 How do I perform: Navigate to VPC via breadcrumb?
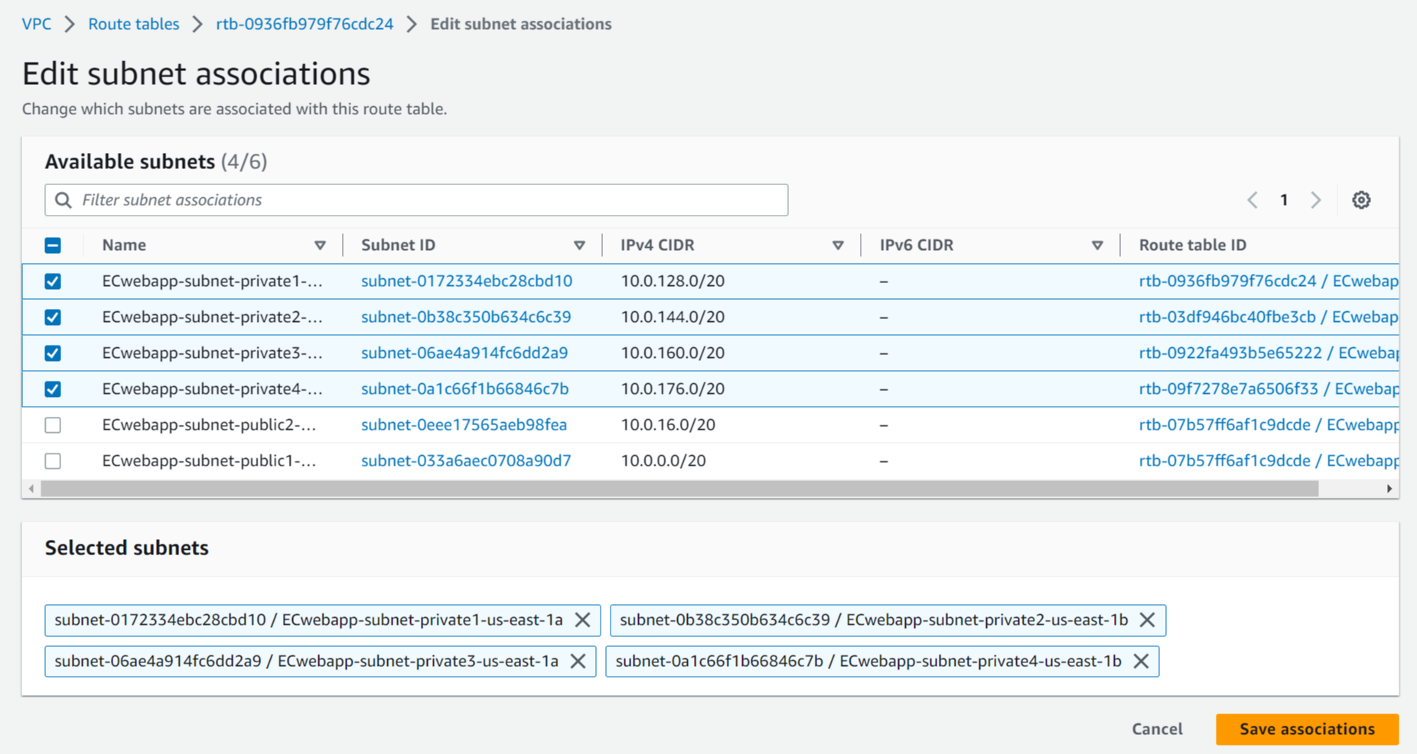coord(36,24)
